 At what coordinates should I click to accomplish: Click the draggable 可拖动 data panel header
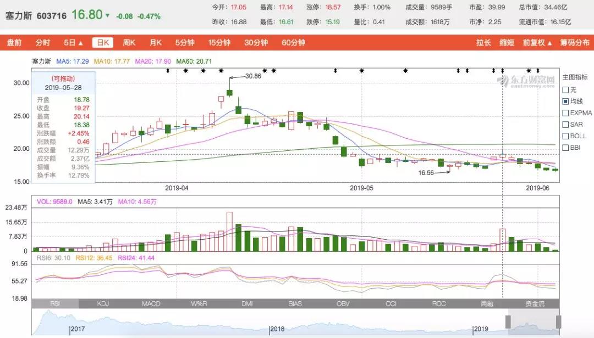point(63,78)
